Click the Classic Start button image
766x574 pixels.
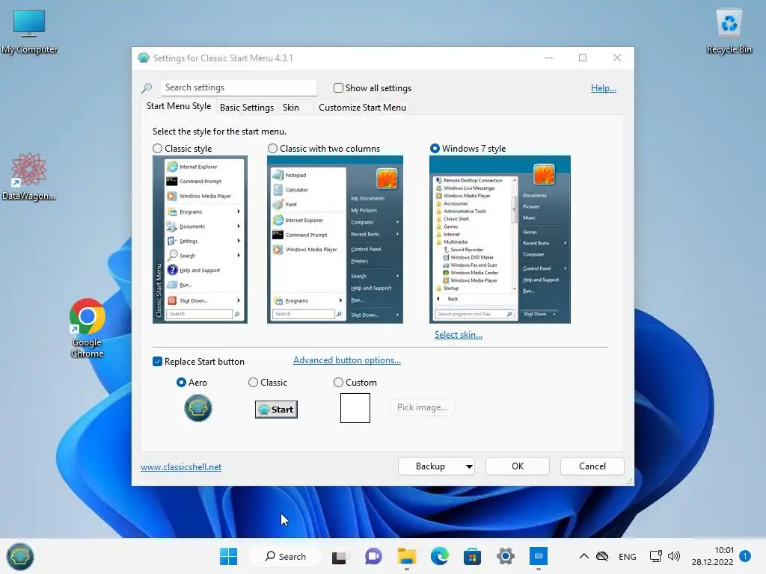point(276,410)
